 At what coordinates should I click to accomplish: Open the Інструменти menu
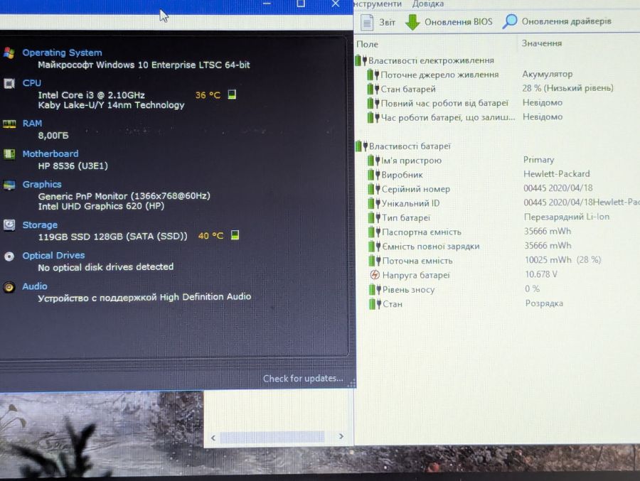(x=378, y=4)
